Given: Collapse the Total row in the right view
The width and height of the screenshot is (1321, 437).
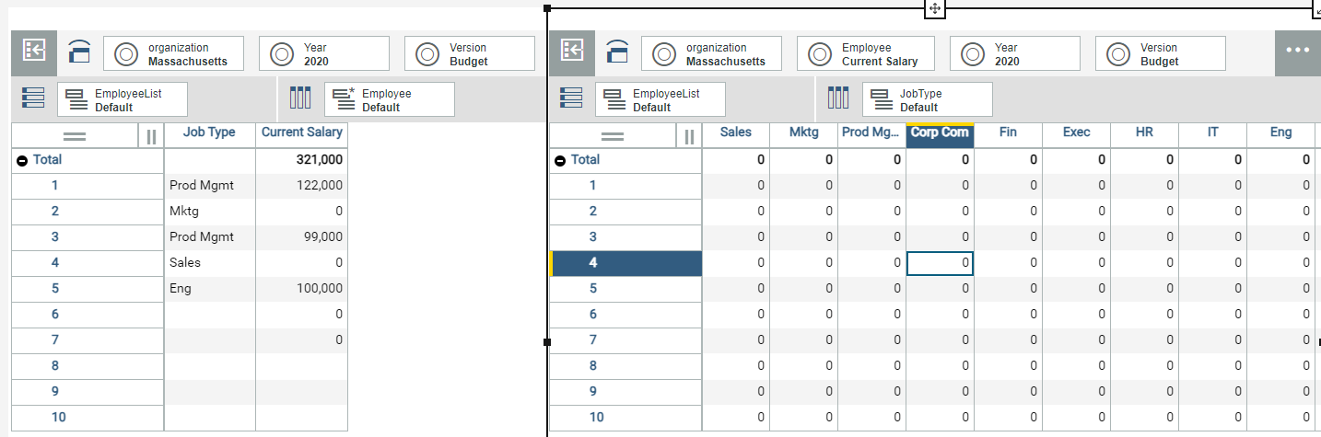Looking at the screenshot, I should 560,160.
